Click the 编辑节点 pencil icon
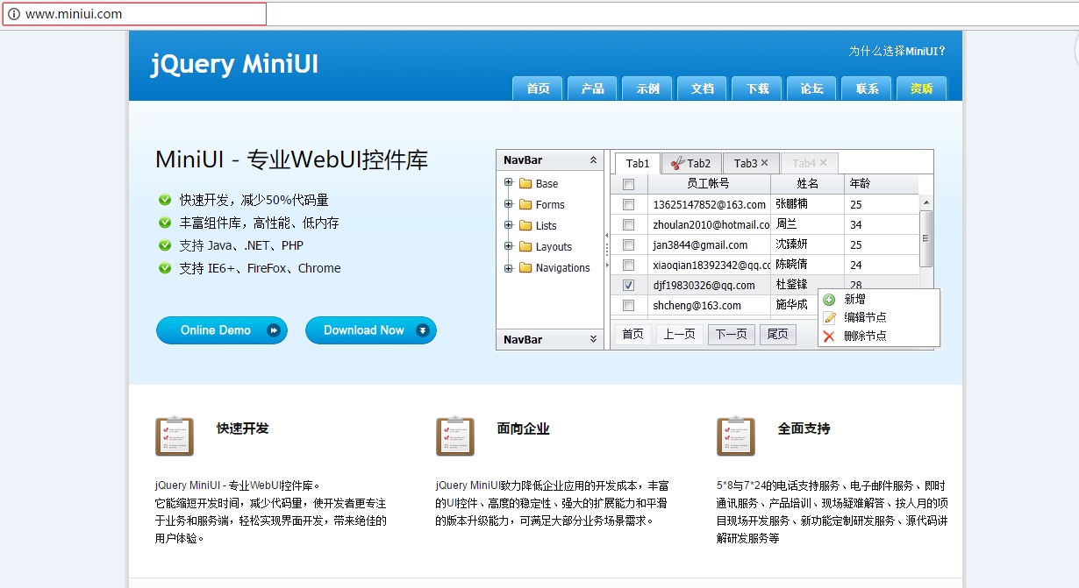Screen dimensions: 1079x588 pos(830,316)
